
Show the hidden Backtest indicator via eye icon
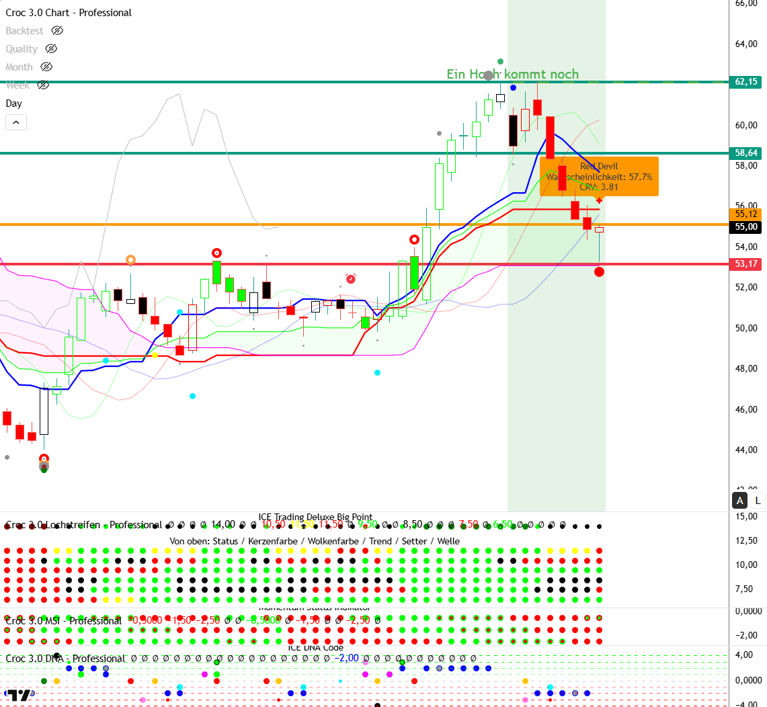57,31
